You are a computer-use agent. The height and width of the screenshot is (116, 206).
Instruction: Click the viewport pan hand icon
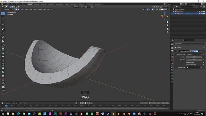click(167, 25)
